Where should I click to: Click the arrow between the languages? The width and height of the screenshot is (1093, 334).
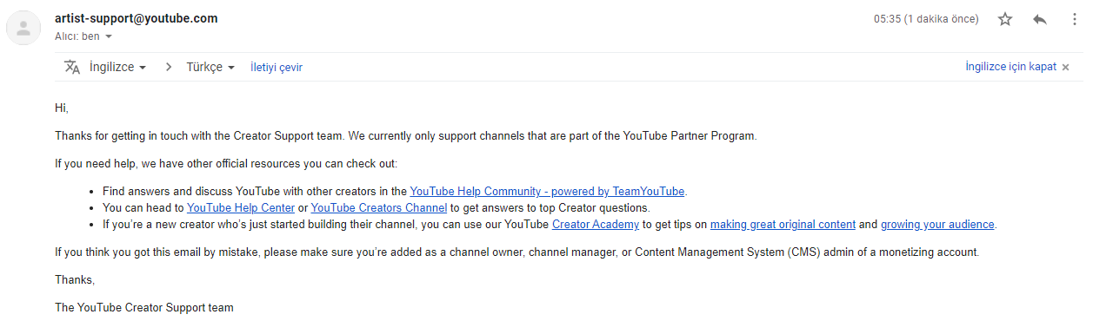[169, 67]
